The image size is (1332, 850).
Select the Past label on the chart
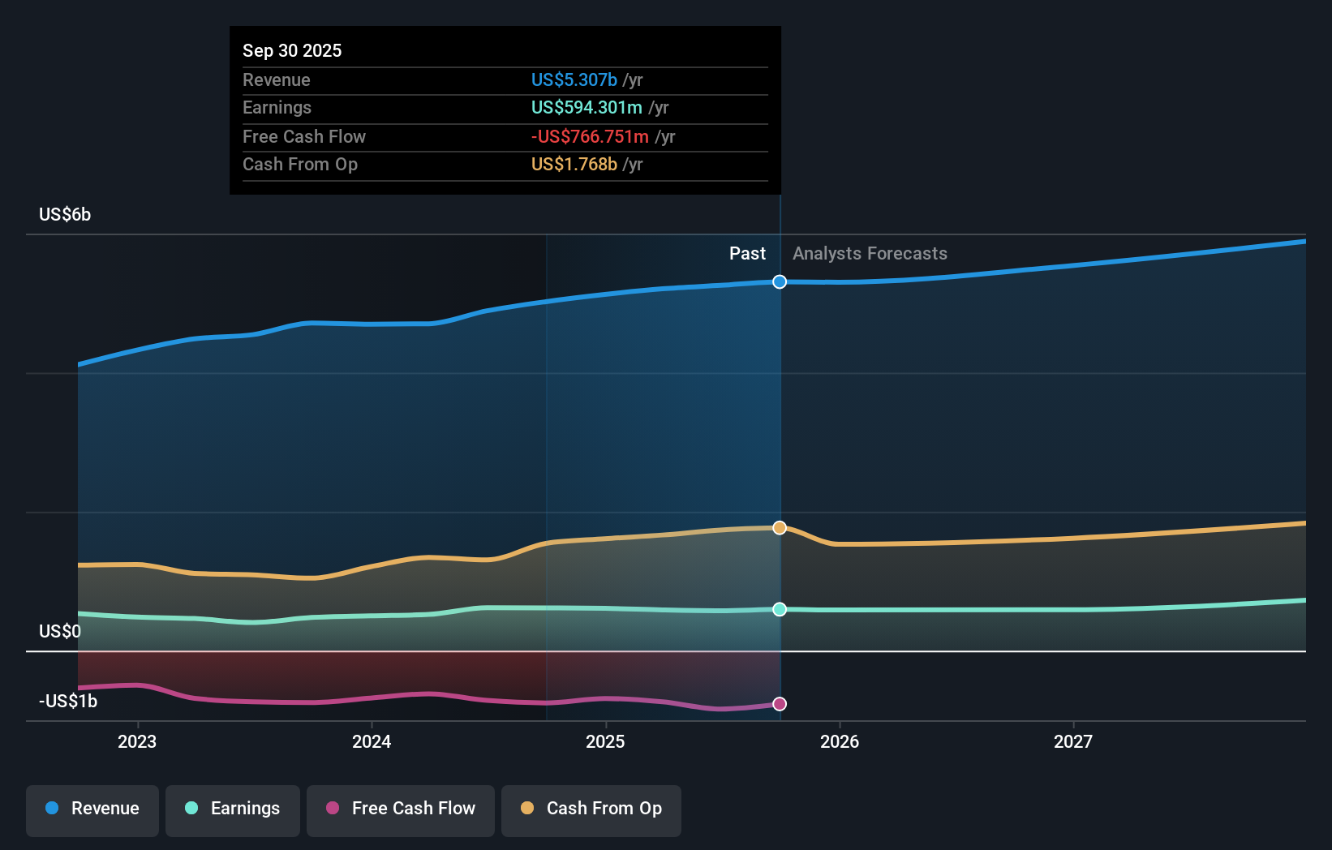pos(747,253)
